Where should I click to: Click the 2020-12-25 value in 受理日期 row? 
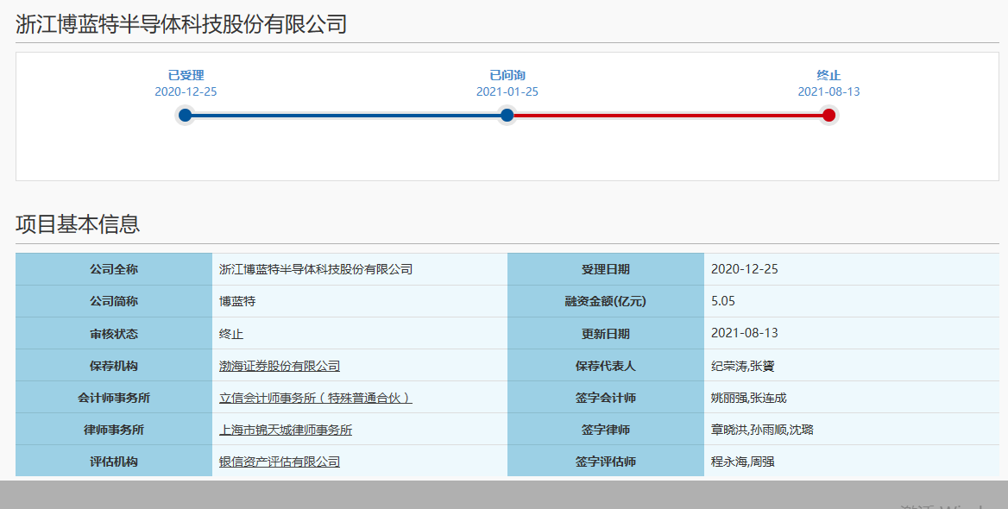click(745, 269)
